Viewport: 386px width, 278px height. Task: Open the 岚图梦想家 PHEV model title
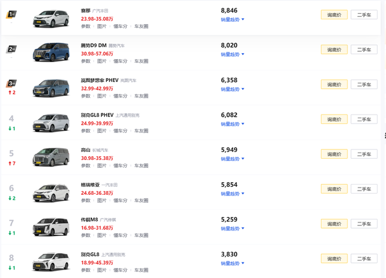click(100, 80)
